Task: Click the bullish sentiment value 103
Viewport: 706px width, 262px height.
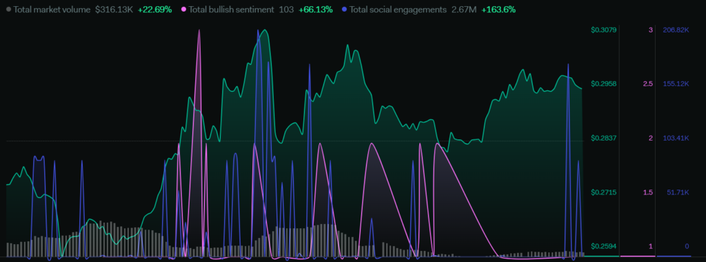Action: click(286, 10)
